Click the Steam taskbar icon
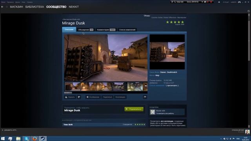251x141 pixels. pyautogui.click(x=43, y=138)
